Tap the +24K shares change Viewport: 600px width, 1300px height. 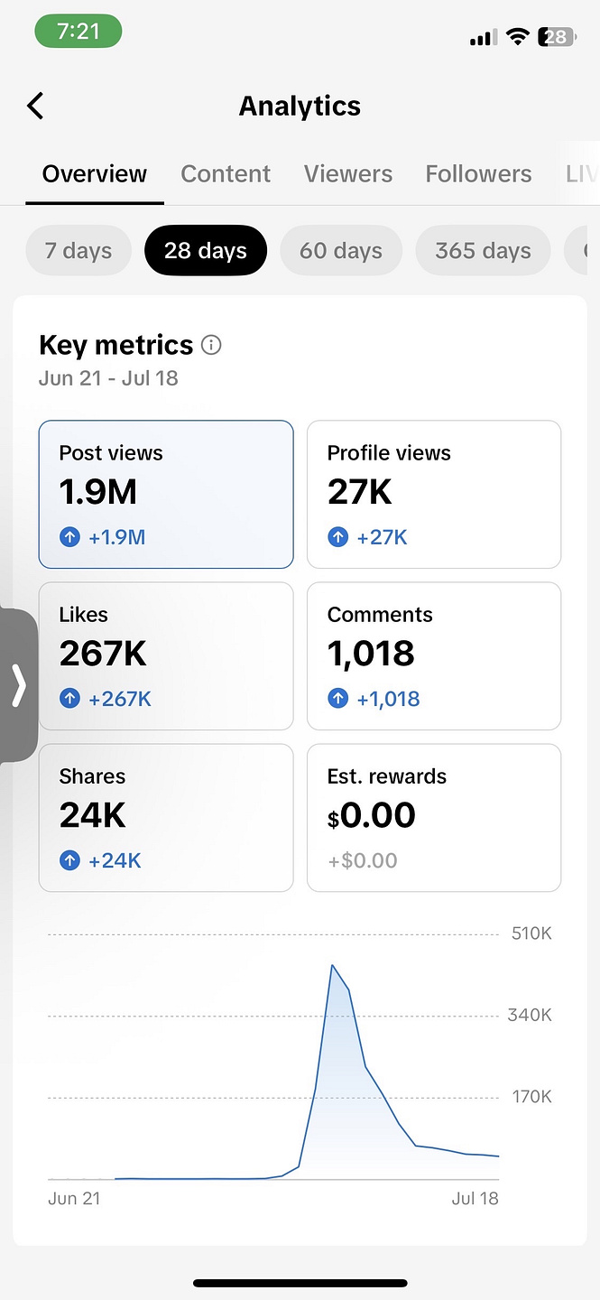click(115, 860)
